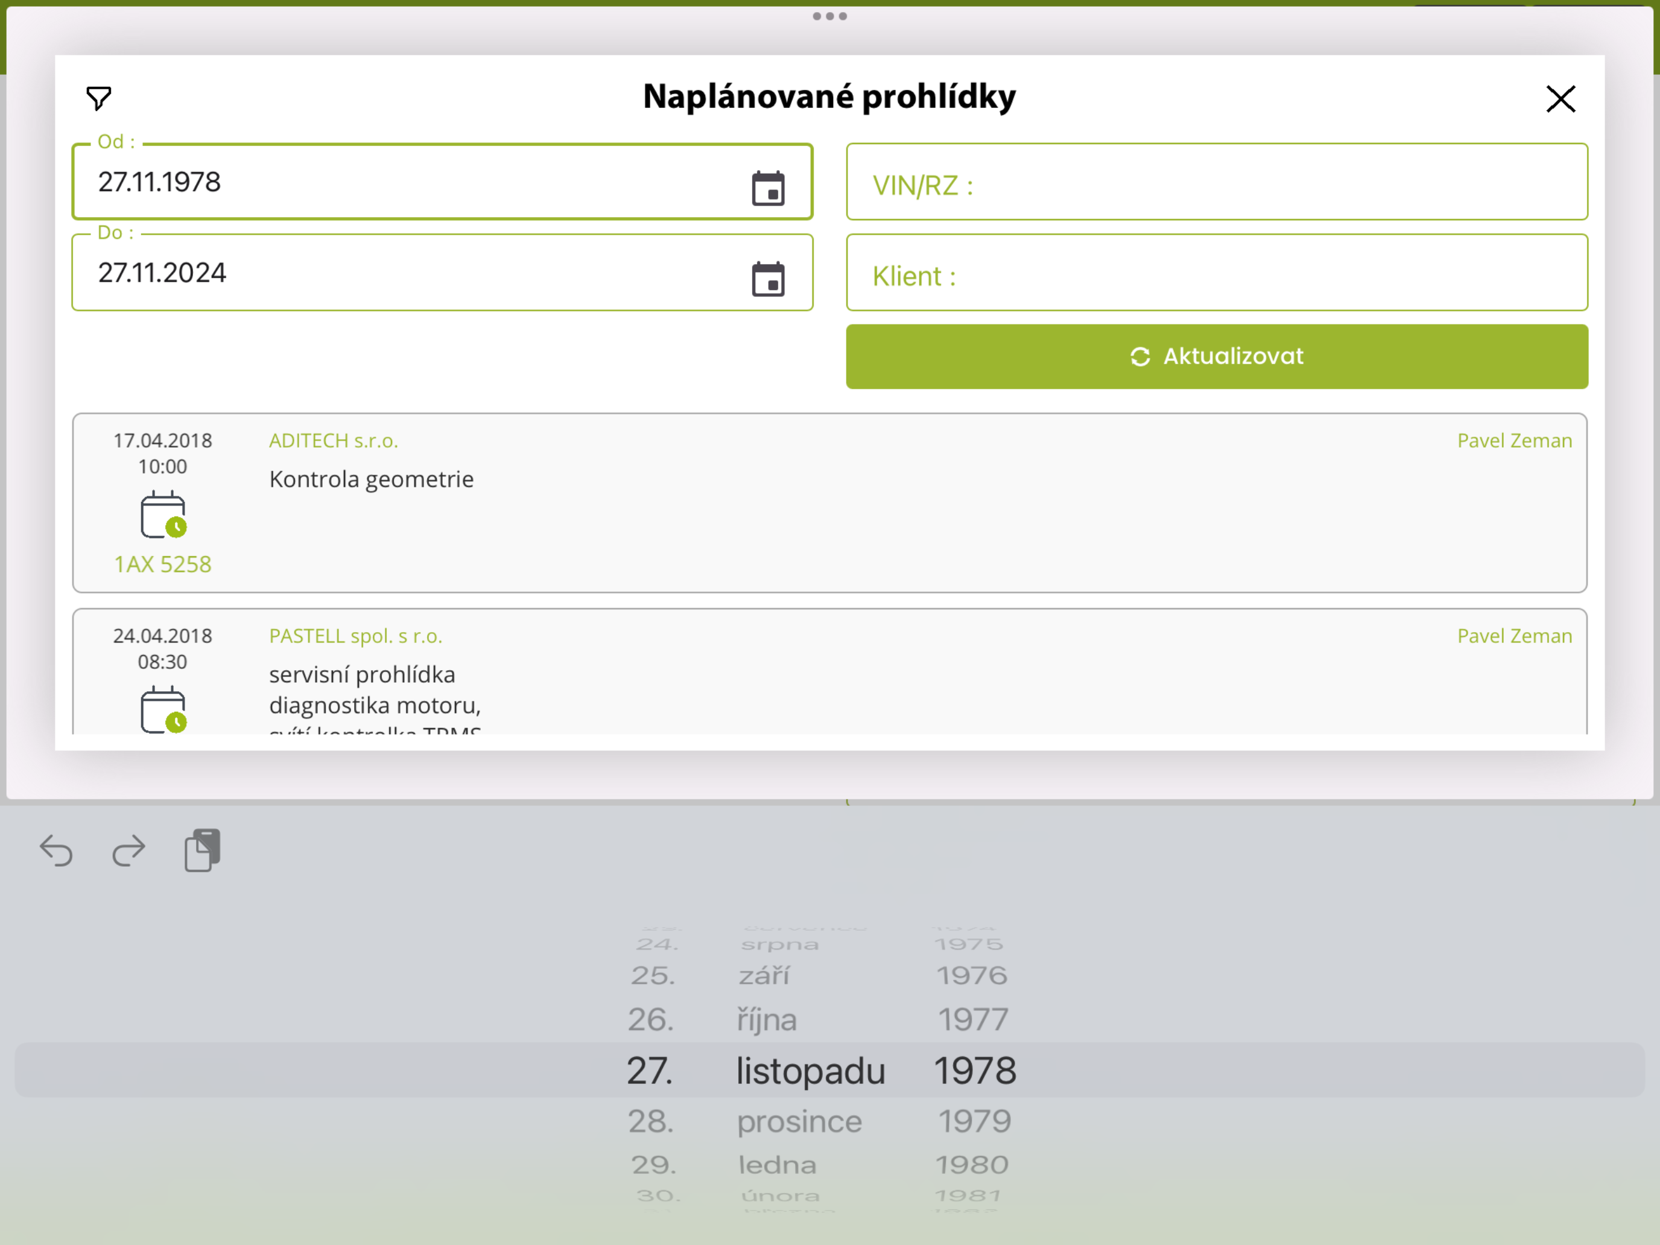Viewport: 1660px width, 1245px height.
Task: Select Pavel Zeman on ADITECH row
Action: [x=1515, y=440]
